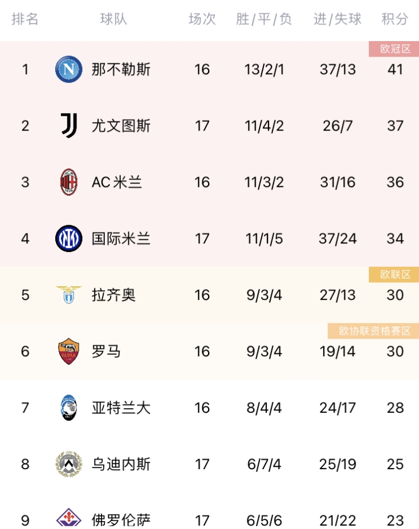Click the 欧联区 zone label
This screenshot has height=529, width=419.
(394, 274)
